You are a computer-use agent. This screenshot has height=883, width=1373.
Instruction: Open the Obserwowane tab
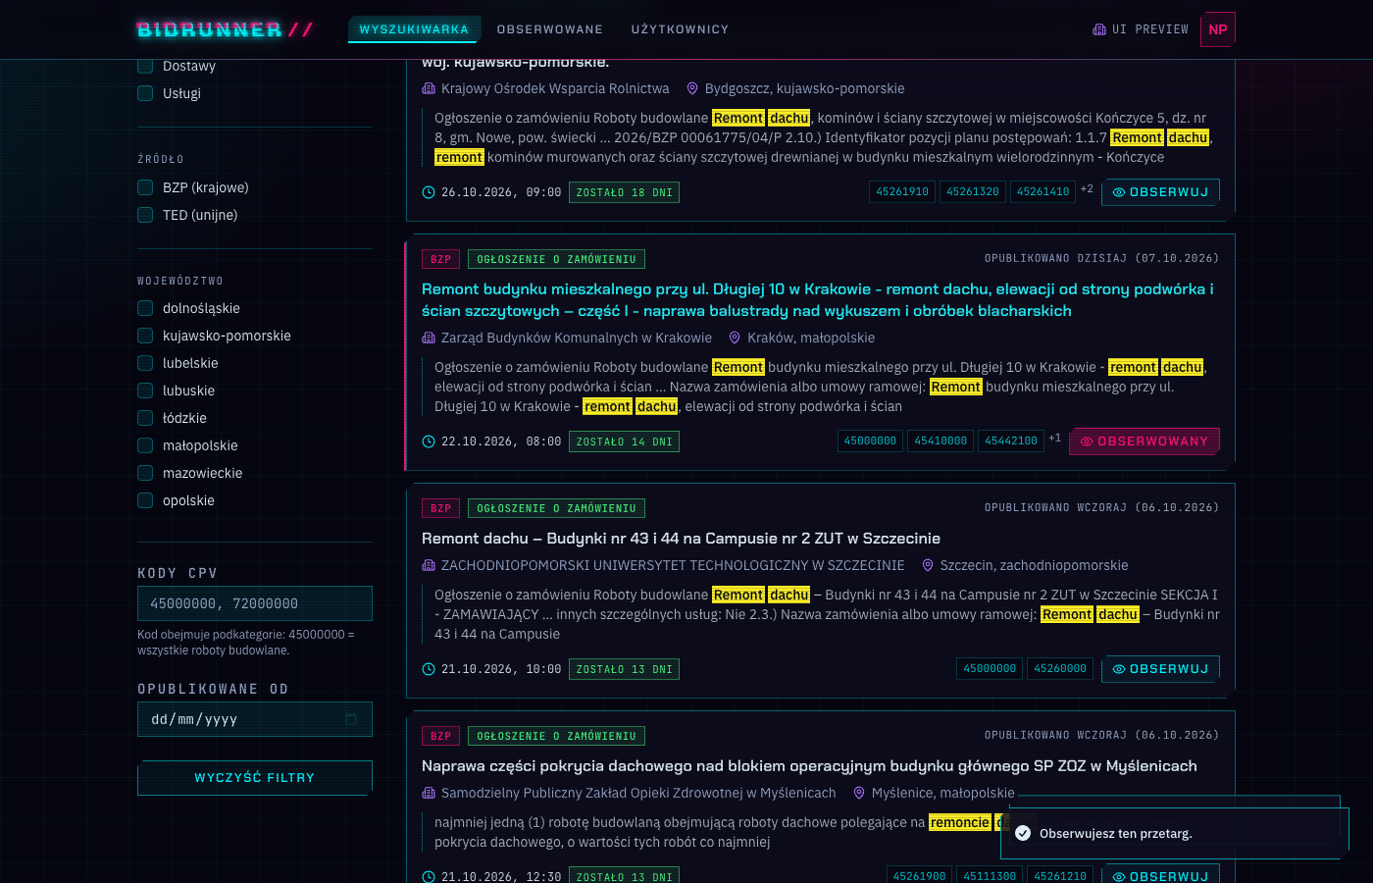coord(550,29)
